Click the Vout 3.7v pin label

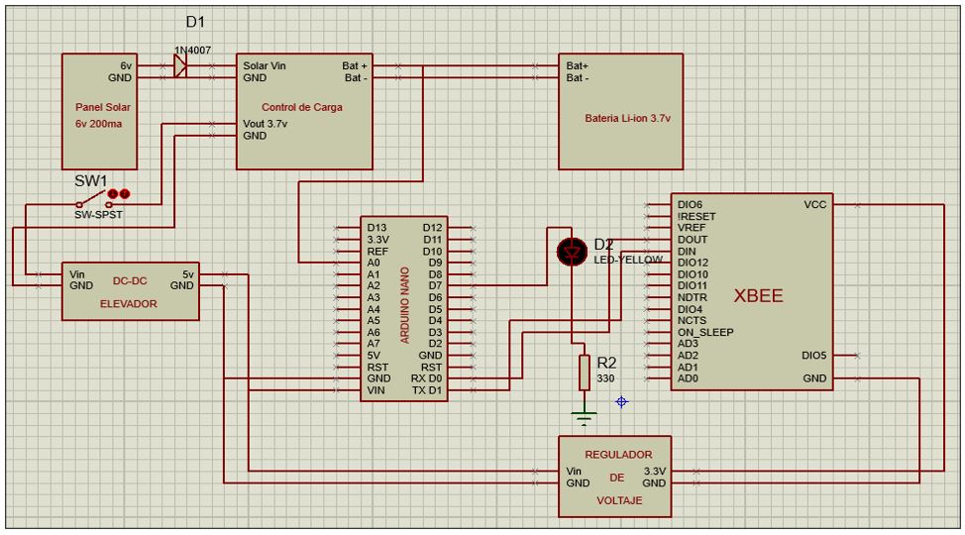(x=265, y=124)
